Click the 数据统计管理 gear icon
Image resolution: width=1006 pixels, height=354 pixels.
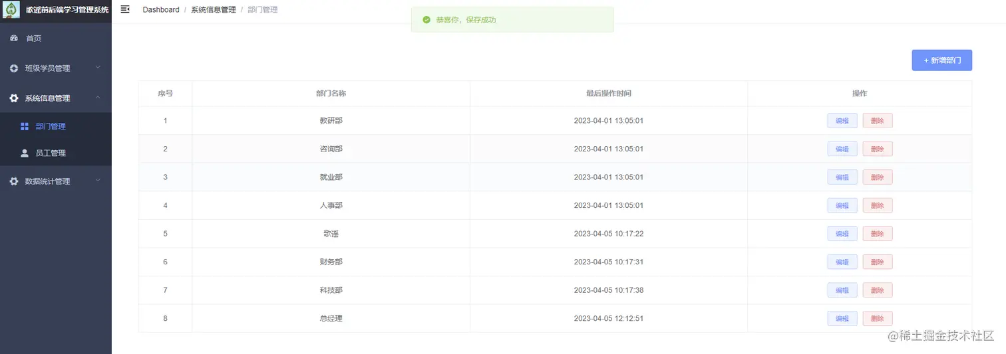(14, 181)
